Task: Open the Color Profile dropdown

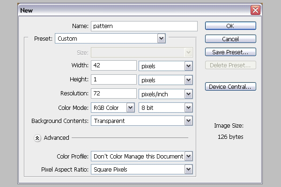Action: click(142, 156)
